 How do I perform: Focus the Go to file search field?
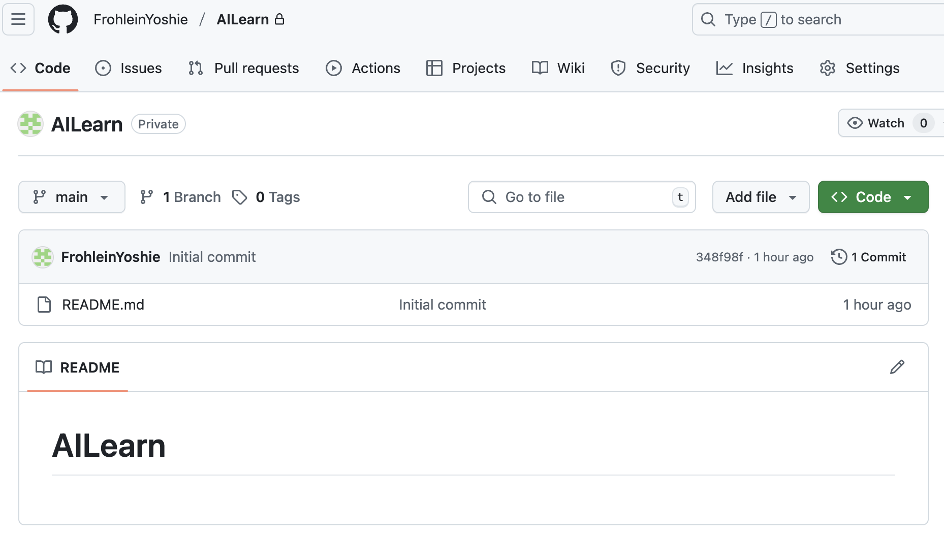(x=582, y=197)
